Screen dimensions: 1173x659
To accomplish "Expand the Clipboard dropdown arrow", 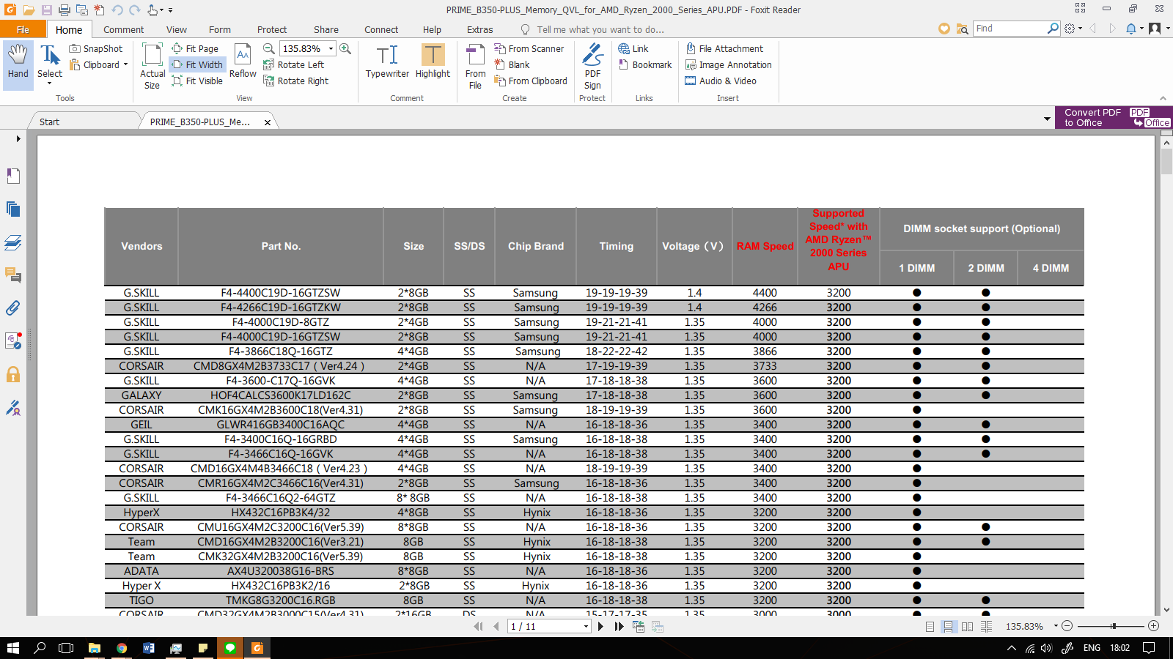I will (x=125, y=64).
